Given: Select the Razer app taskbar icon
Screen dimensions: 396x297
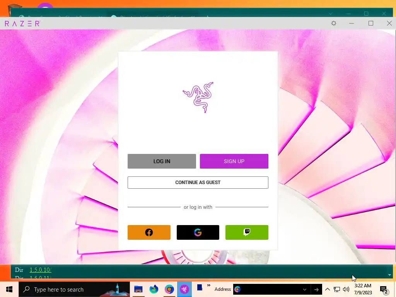Looking at the screenshot, I should point(184,289).
